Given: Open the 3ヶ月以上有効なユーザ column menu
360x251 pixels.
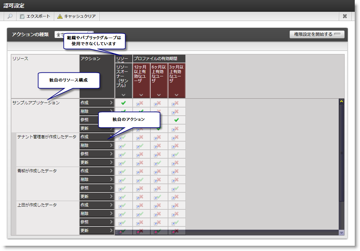Looking at the screenshot, I should pyautogui.click(x=177, y=95).
